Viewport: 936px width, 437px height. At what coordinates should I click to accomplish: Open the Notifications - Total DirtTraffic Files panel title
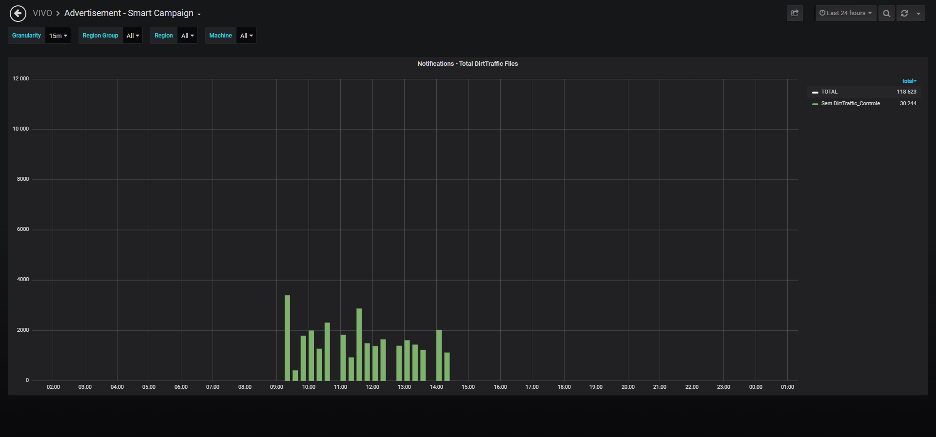click(x=468, y=64)
